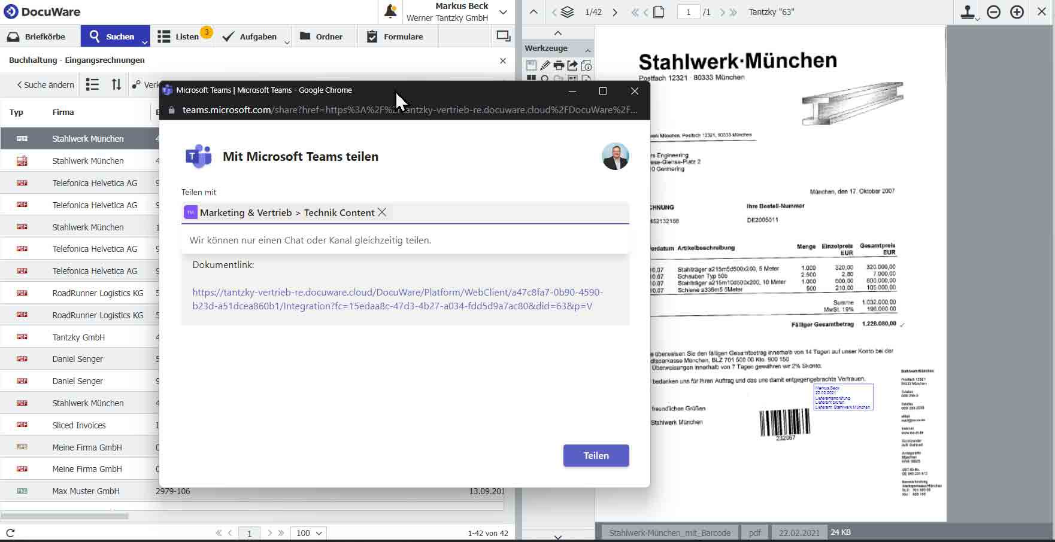Open the Aufgaben tab
1055x542 pixels.
point(250,36)
